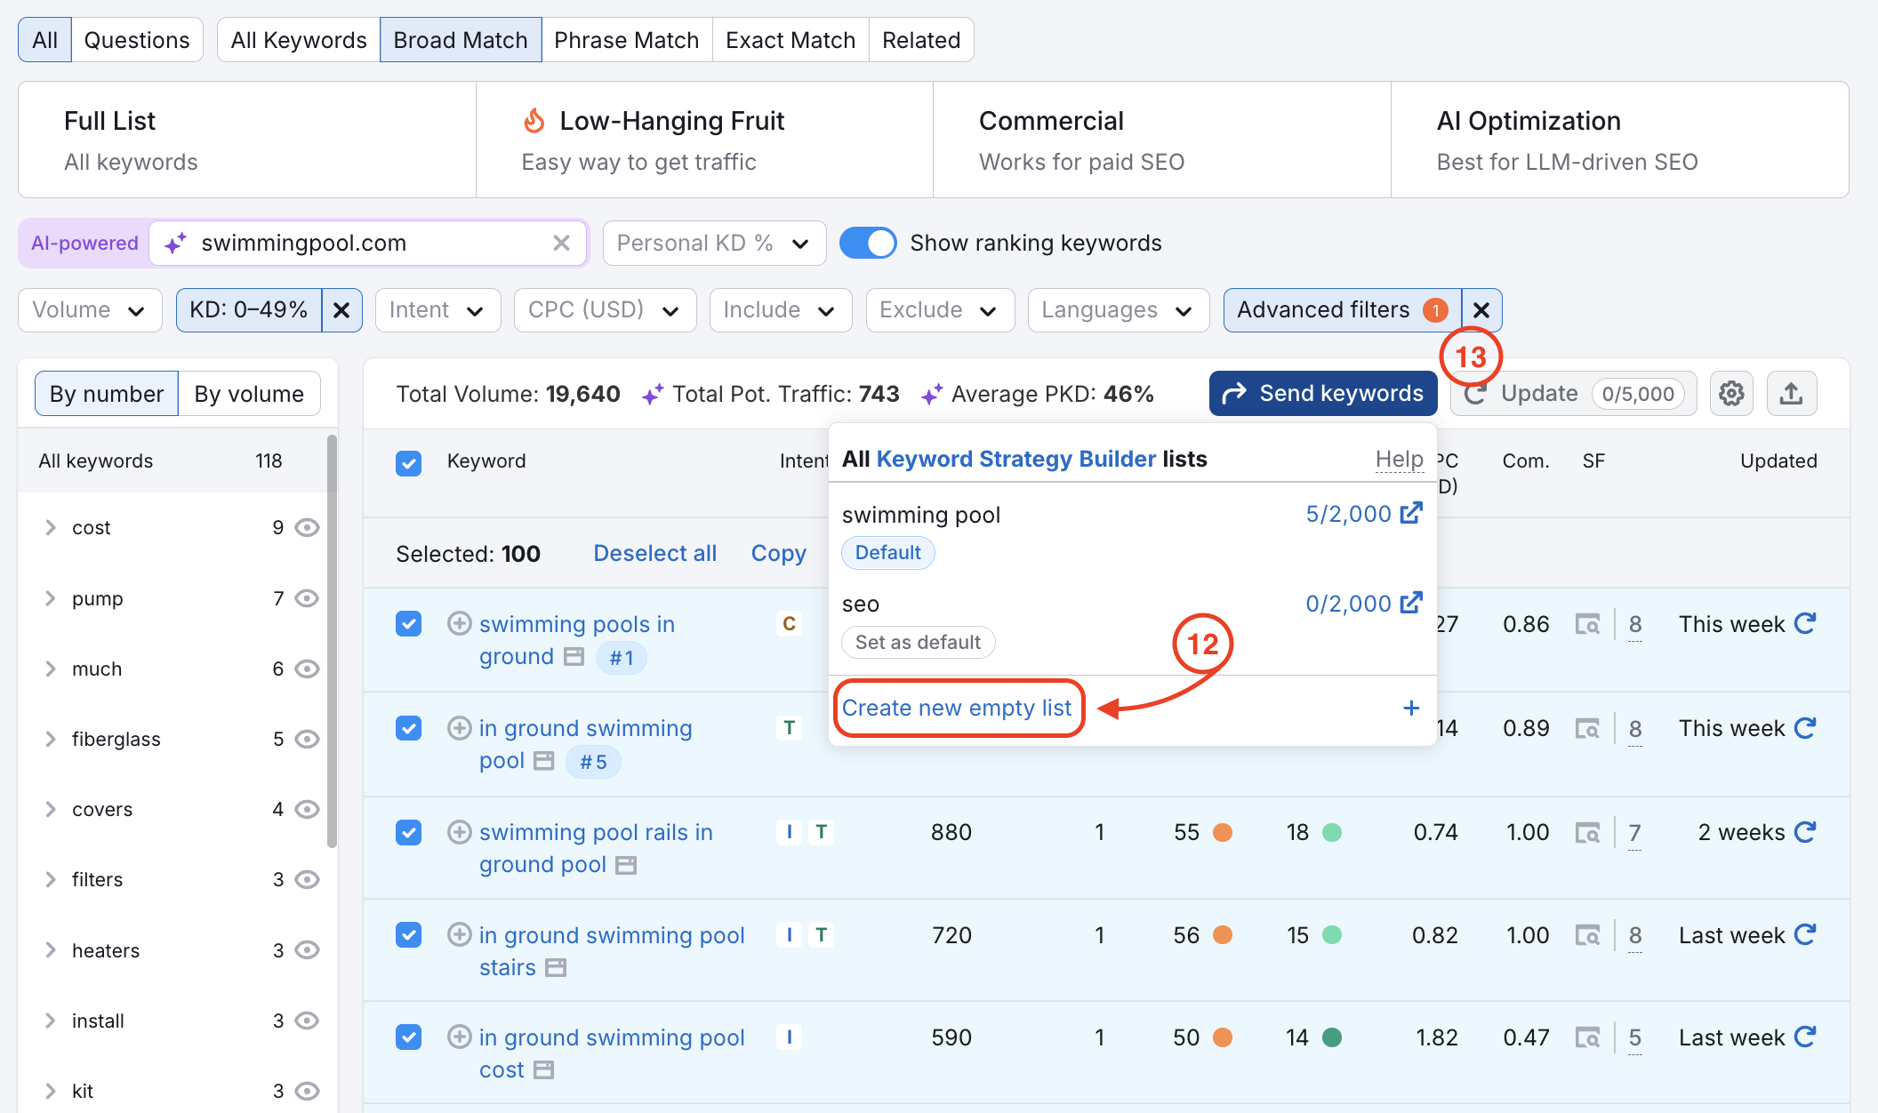1878x1113 pixels.
Task: Uncheck swimming pool rails in ground pool
Action: 408,832
